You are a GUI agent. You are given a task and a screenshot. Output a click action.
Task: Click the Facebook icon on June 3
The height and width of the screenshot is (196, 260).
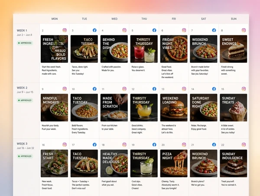tap(94, 30)
